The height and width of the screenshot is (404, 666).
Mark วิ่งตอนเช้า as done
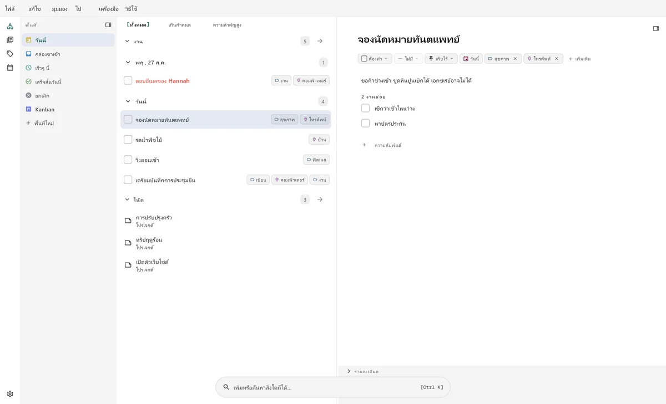128,160
